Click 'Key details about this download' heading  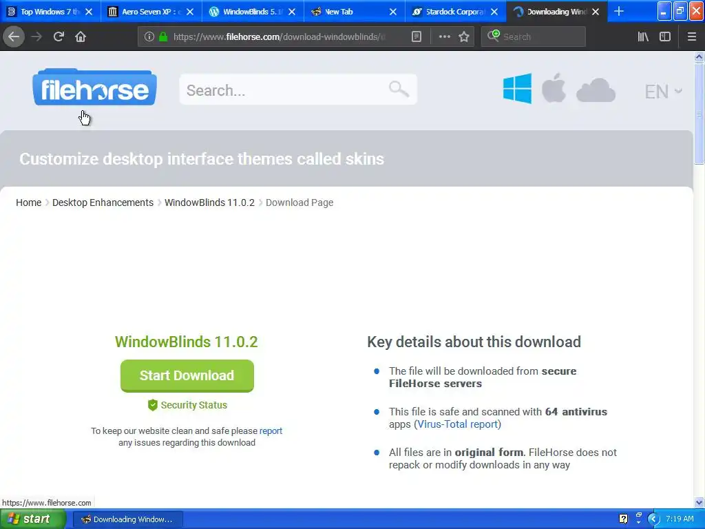(x=474, y=342)
